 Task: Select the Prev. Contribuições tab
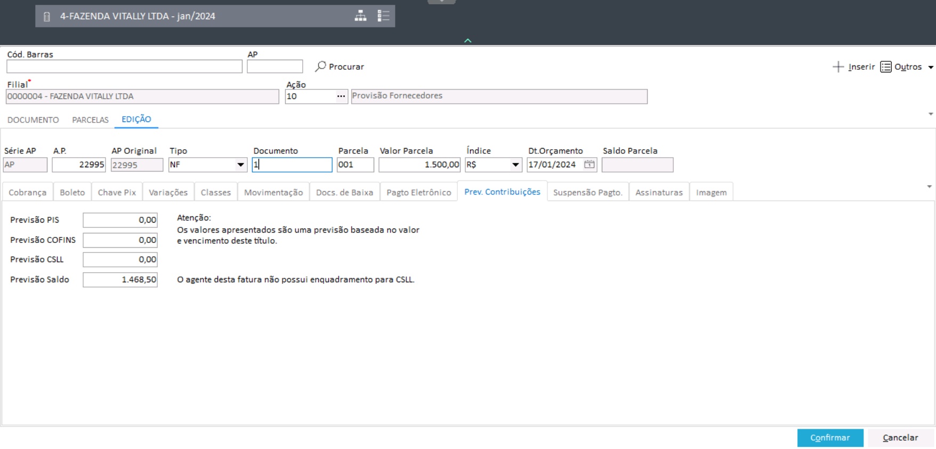tap(502, 192)
